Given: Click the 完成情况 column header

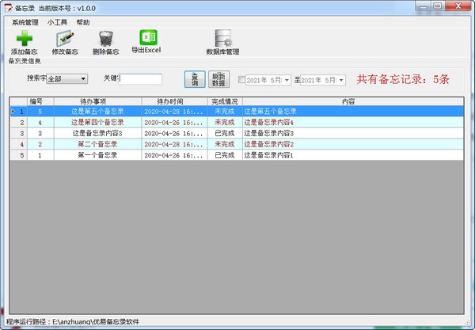Looking at the screenshot, I should 225,101.
